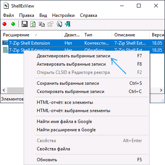Open the Файл menu
The height and width of the screenshot is (165, 165).
click(8, 15)
